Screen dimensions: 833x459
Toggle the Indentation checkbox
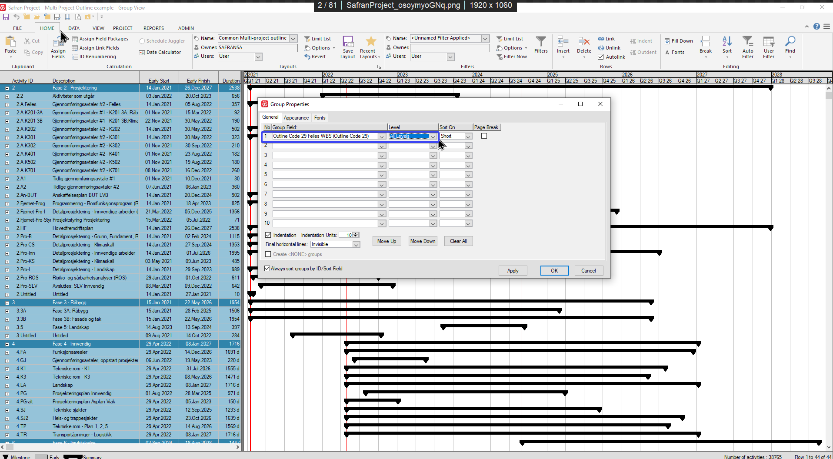coord(268,235)
